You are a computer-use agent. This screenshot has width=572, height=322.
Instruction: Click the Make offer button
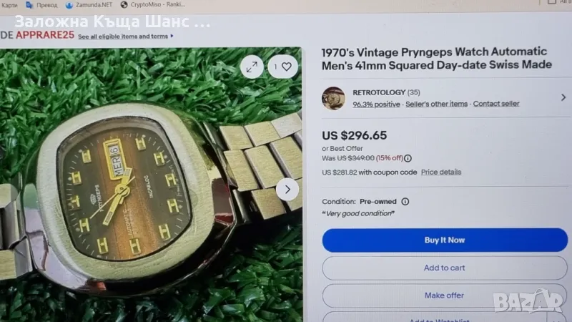445,295
